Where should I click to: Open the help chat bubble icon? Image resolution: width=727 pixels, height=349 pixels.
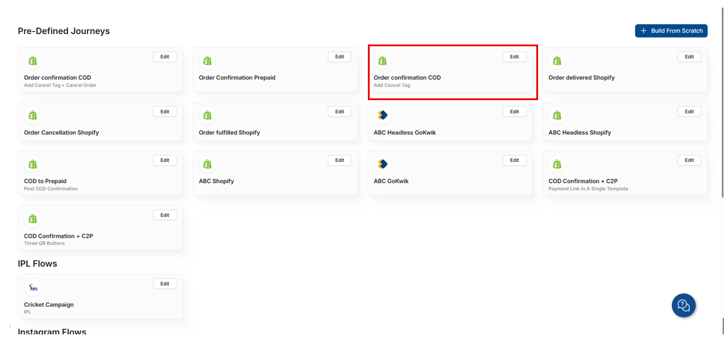pos(684,305)
